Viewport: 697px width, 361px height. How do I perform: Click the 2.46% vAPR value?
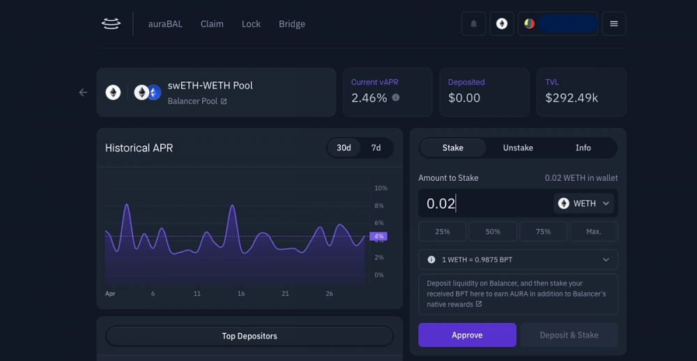tap(369, 98)
